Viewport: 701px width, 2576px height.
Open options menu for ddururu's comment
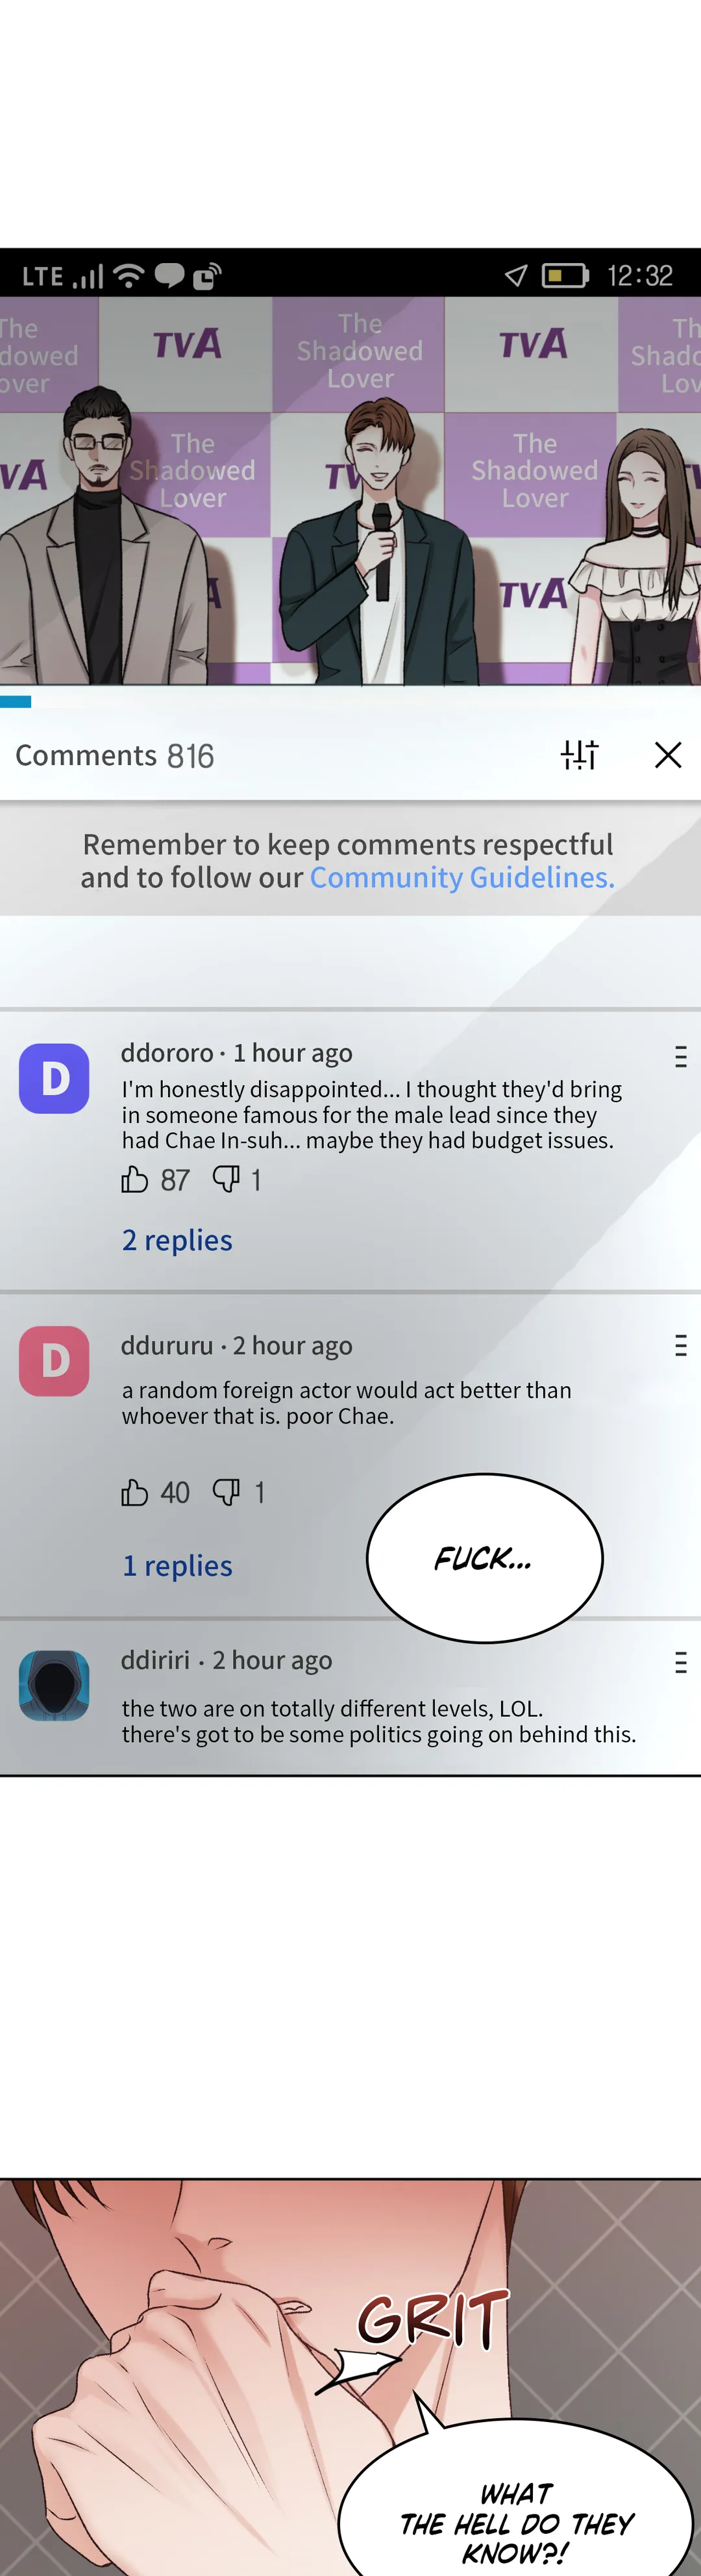point(681,1346)
